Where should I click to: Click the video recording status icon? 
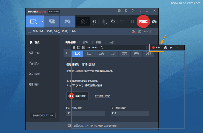pos(133,32)
